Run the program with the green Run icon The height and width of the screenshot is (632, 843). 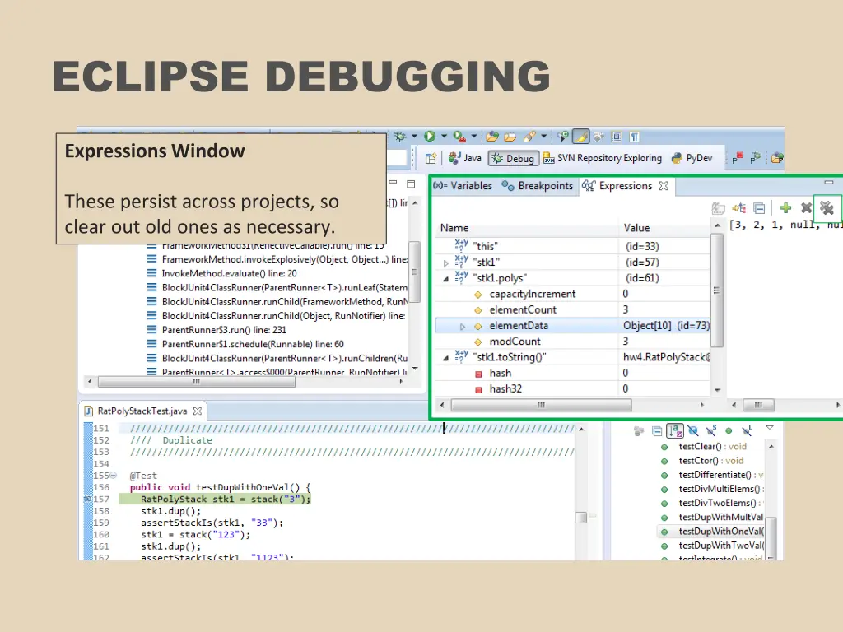click(x=429, y=136)
